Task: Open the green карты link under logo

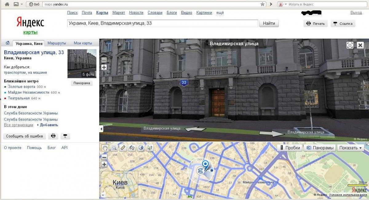Action: pos(30,32)
